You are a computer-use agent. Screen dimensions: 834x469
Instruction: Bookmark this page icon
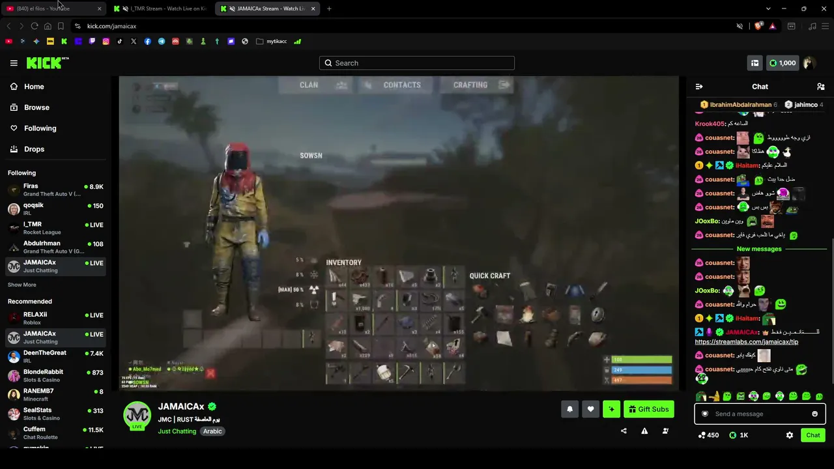(x=61, y=26)
